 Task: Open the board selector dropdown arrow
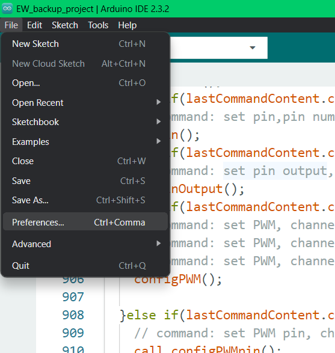[253, 48]
